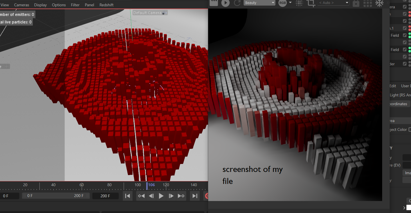Viewport: 411px width, 213px height.
Task: Play the animation forward
Action: (161, 196)
